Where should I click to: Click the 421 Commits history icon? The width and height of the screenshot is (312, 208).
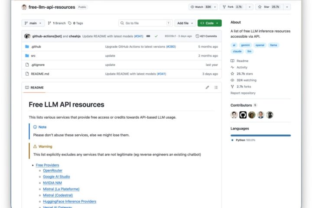[198, 36]
